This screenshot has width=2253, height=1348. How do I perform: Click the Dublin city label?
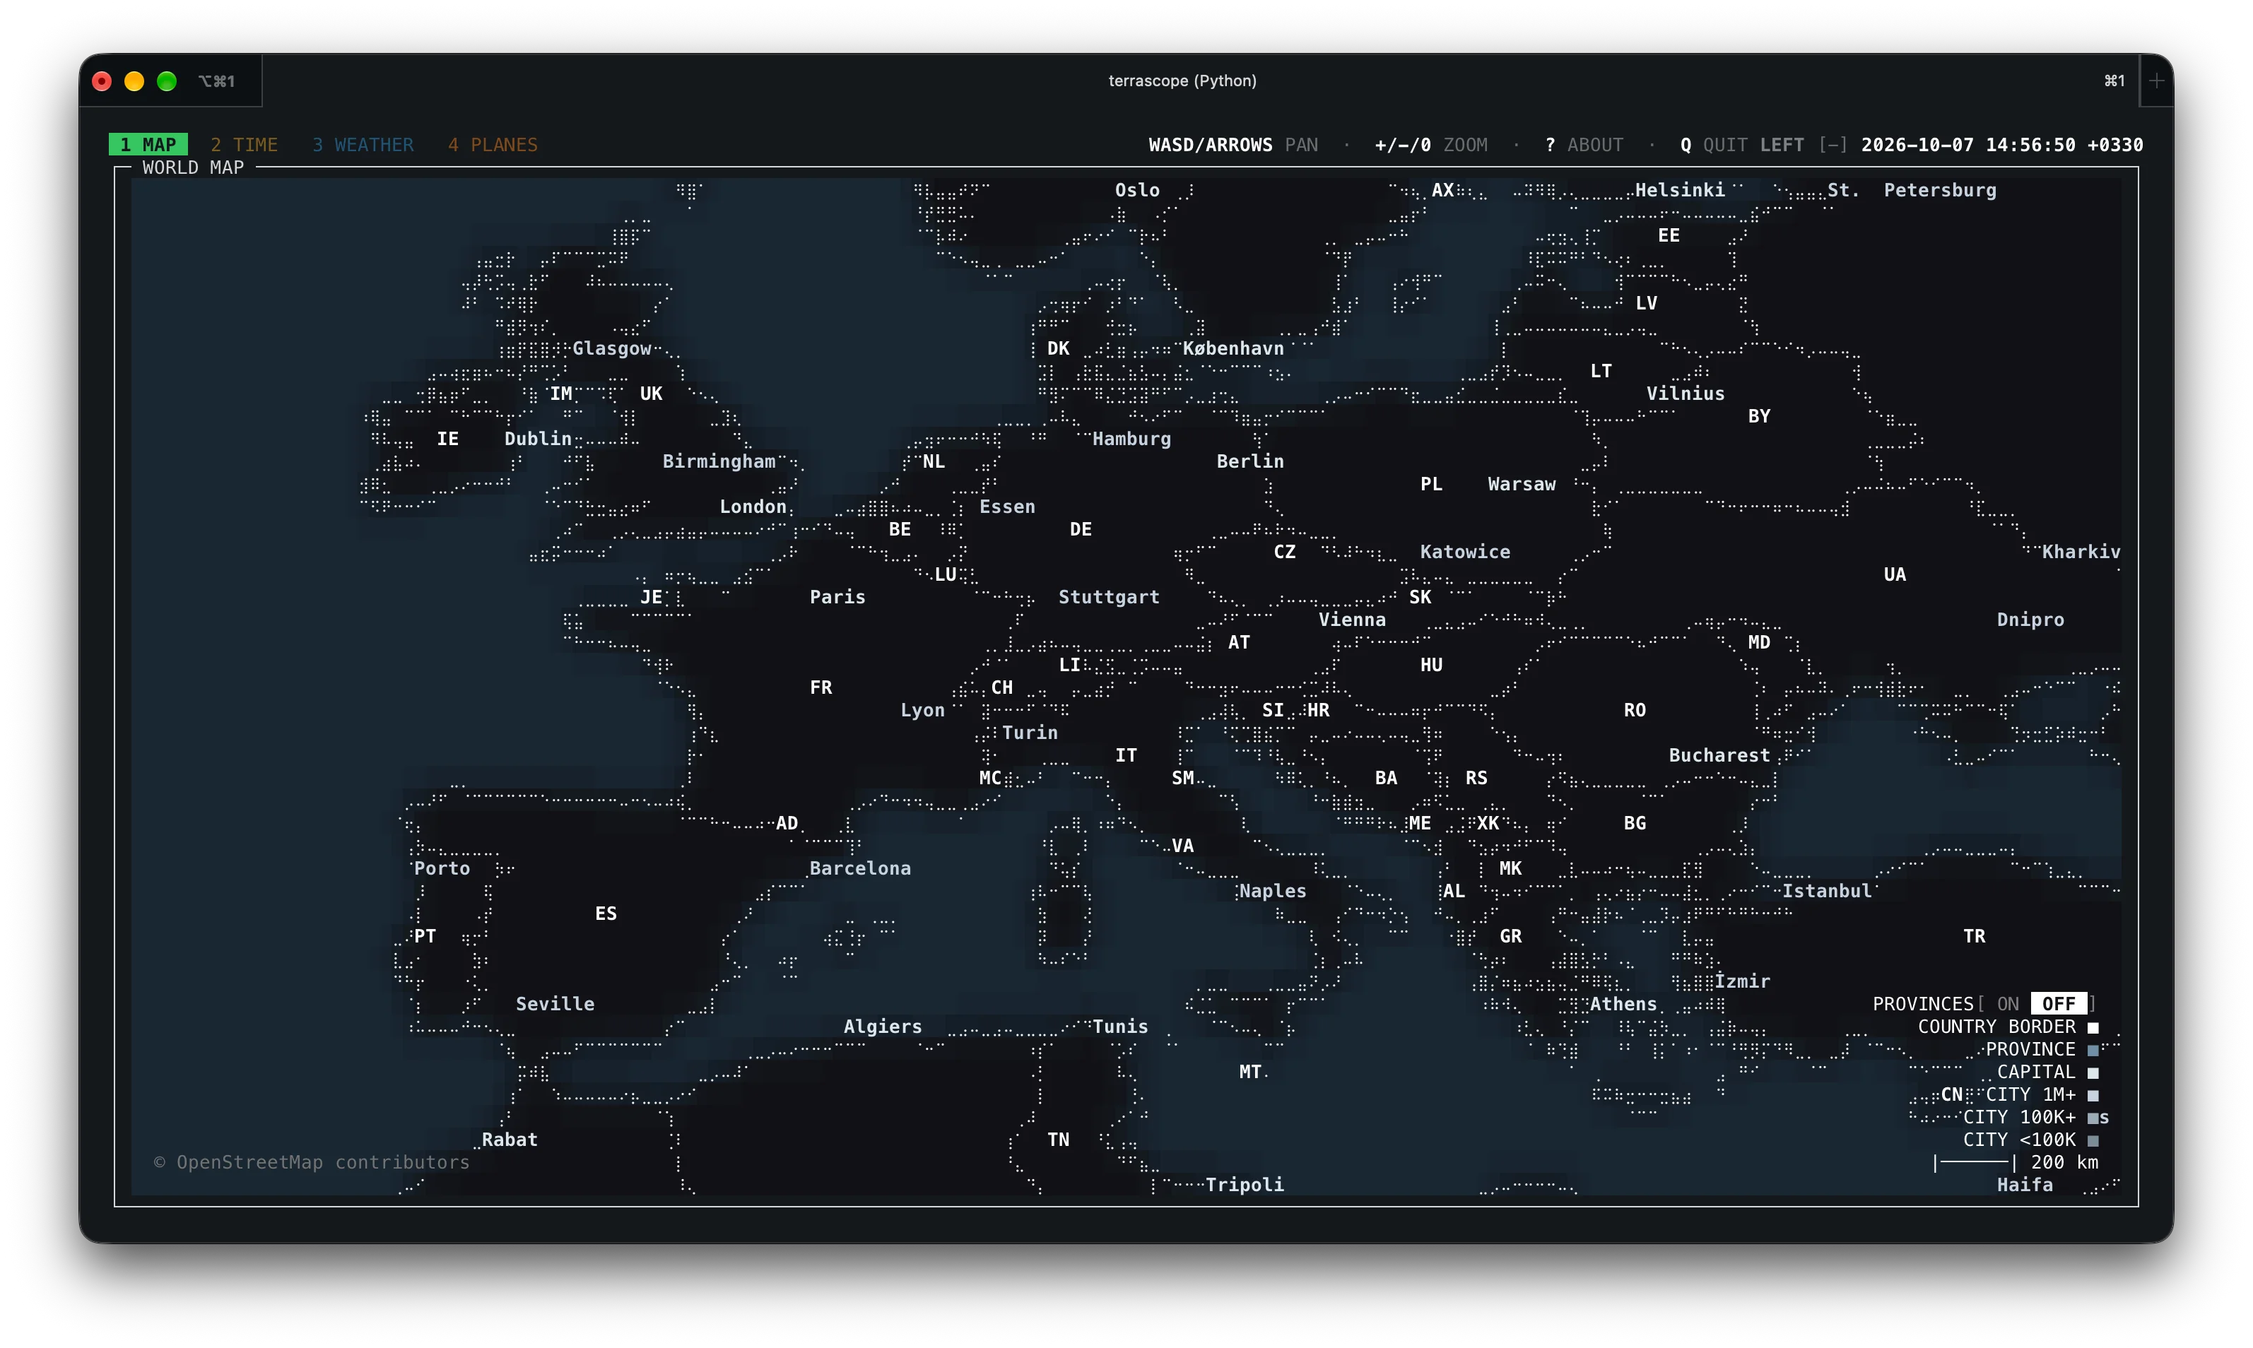(538, 439)
